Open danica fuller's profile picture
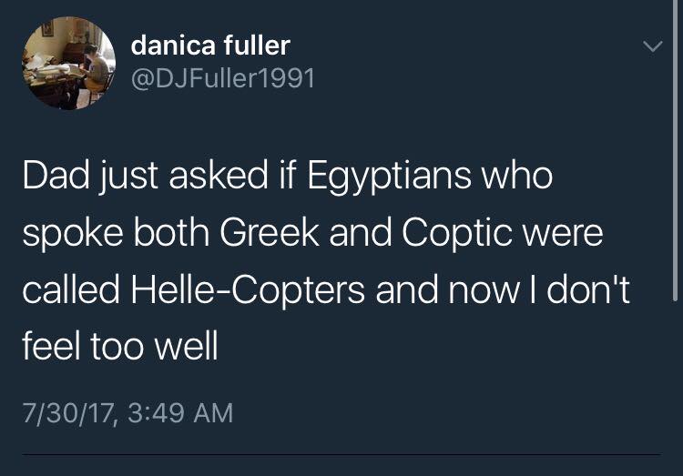This screenshot has width=683, height=476. (x=69, y=63)
